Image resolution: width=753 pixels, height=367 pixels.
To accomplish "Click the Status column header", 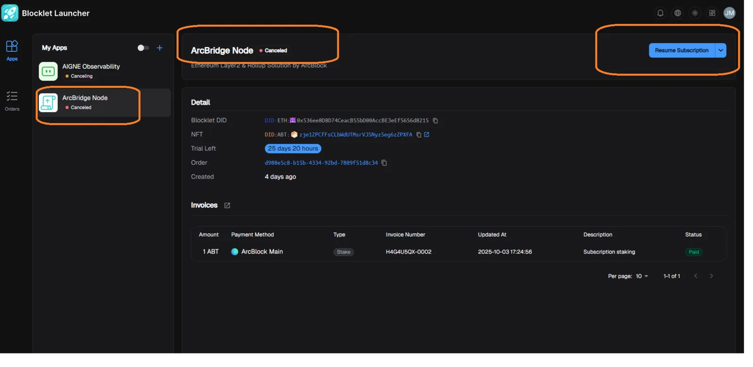I will click(x=693, y=235).
